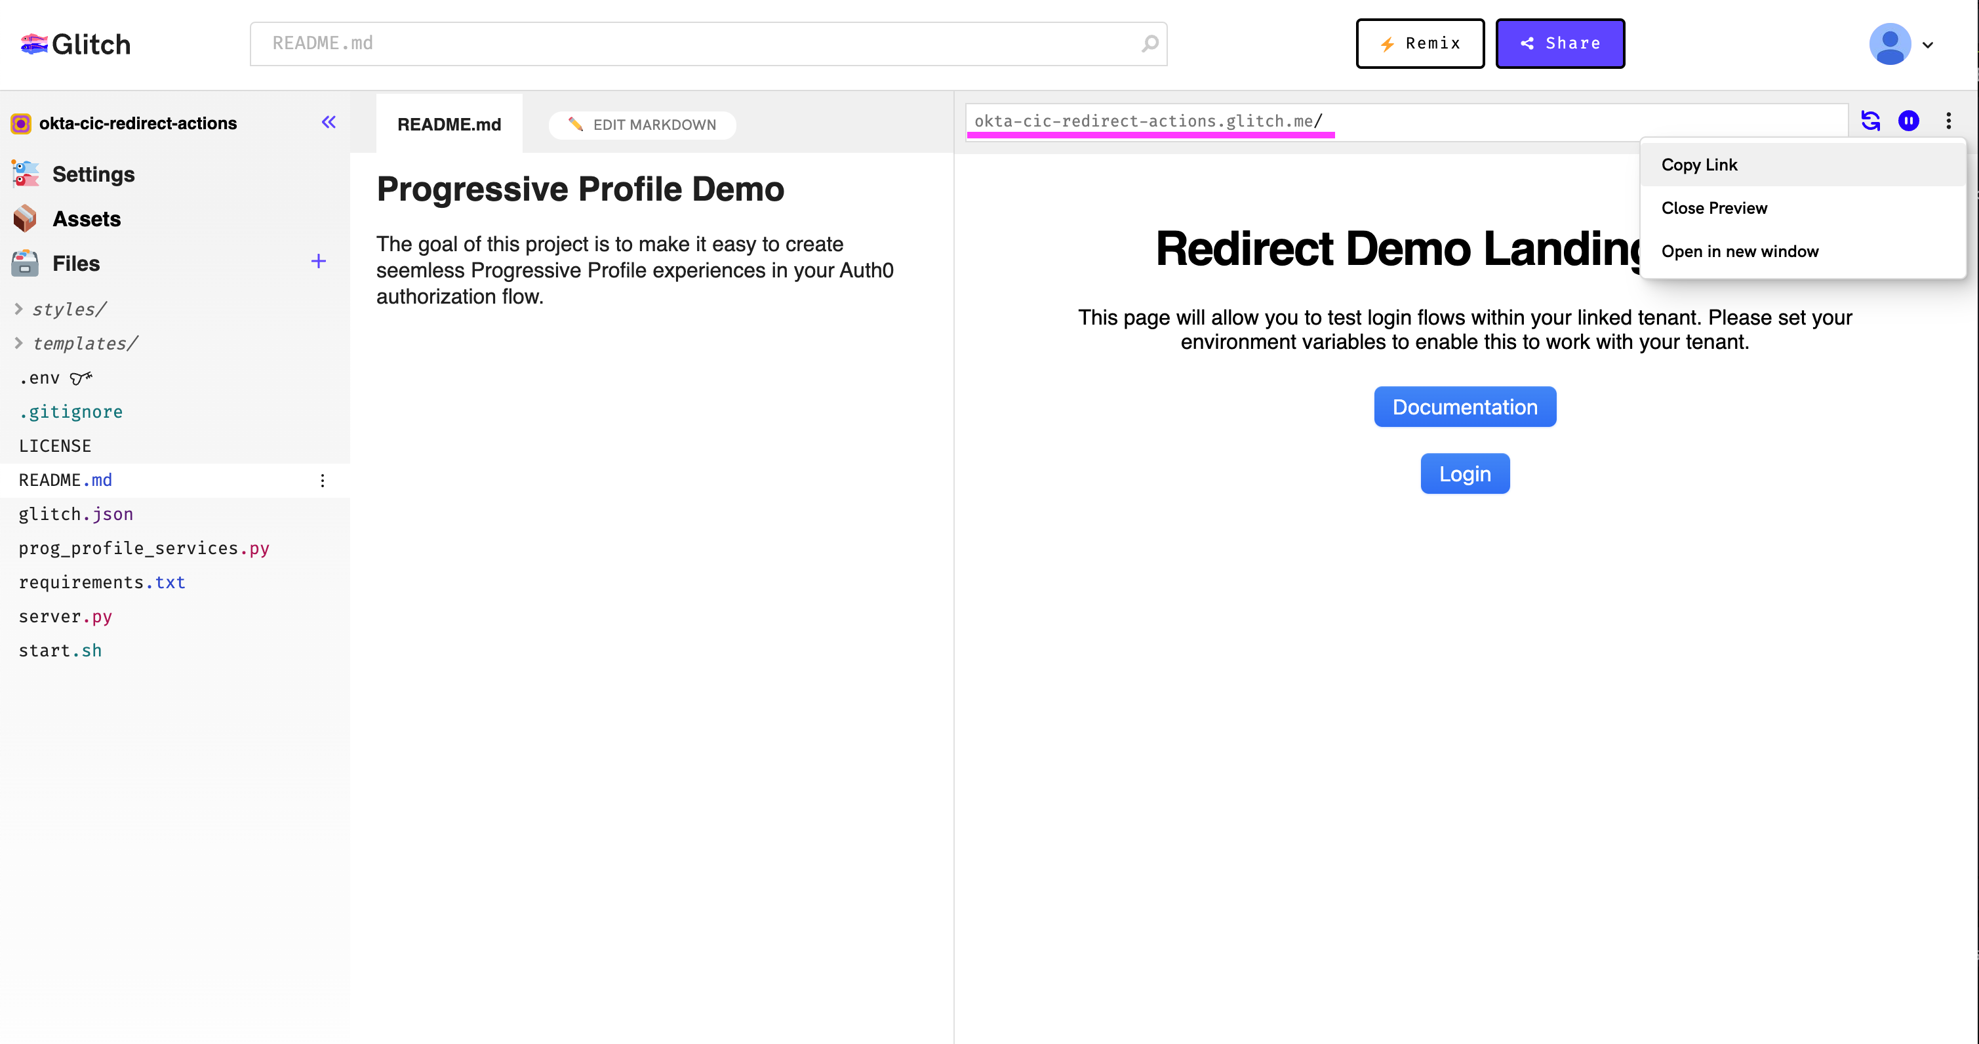Toggle Edit Markdown mode
This screenshot has width=1979, height=1044.
click(x=642, y=125)
